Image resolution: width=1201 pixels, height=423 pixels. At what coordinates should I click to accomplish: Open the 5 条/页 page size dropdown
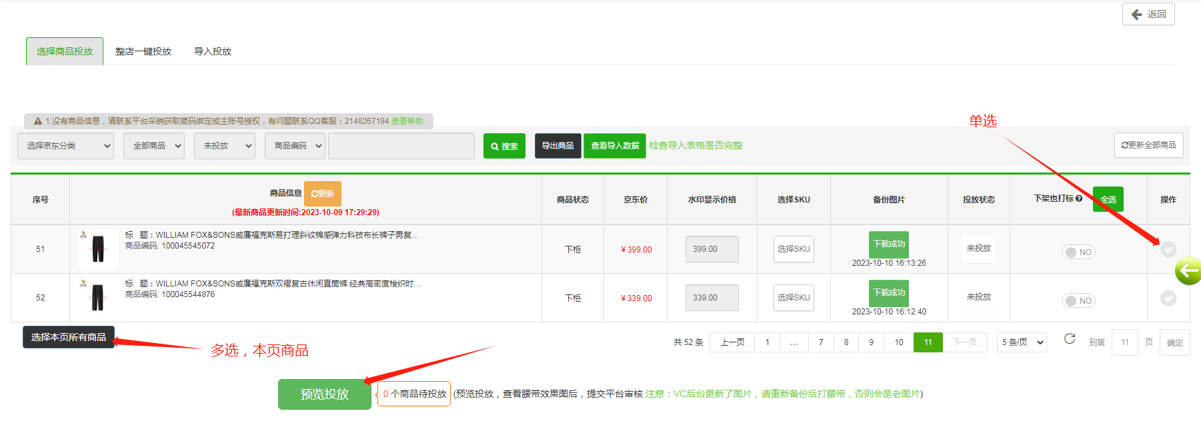[x=1022, y=342]
